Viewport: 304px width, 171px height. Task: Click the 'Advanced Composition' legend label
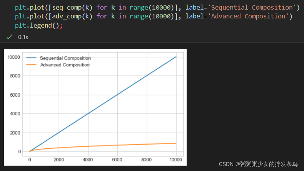[x=65, y=65]
